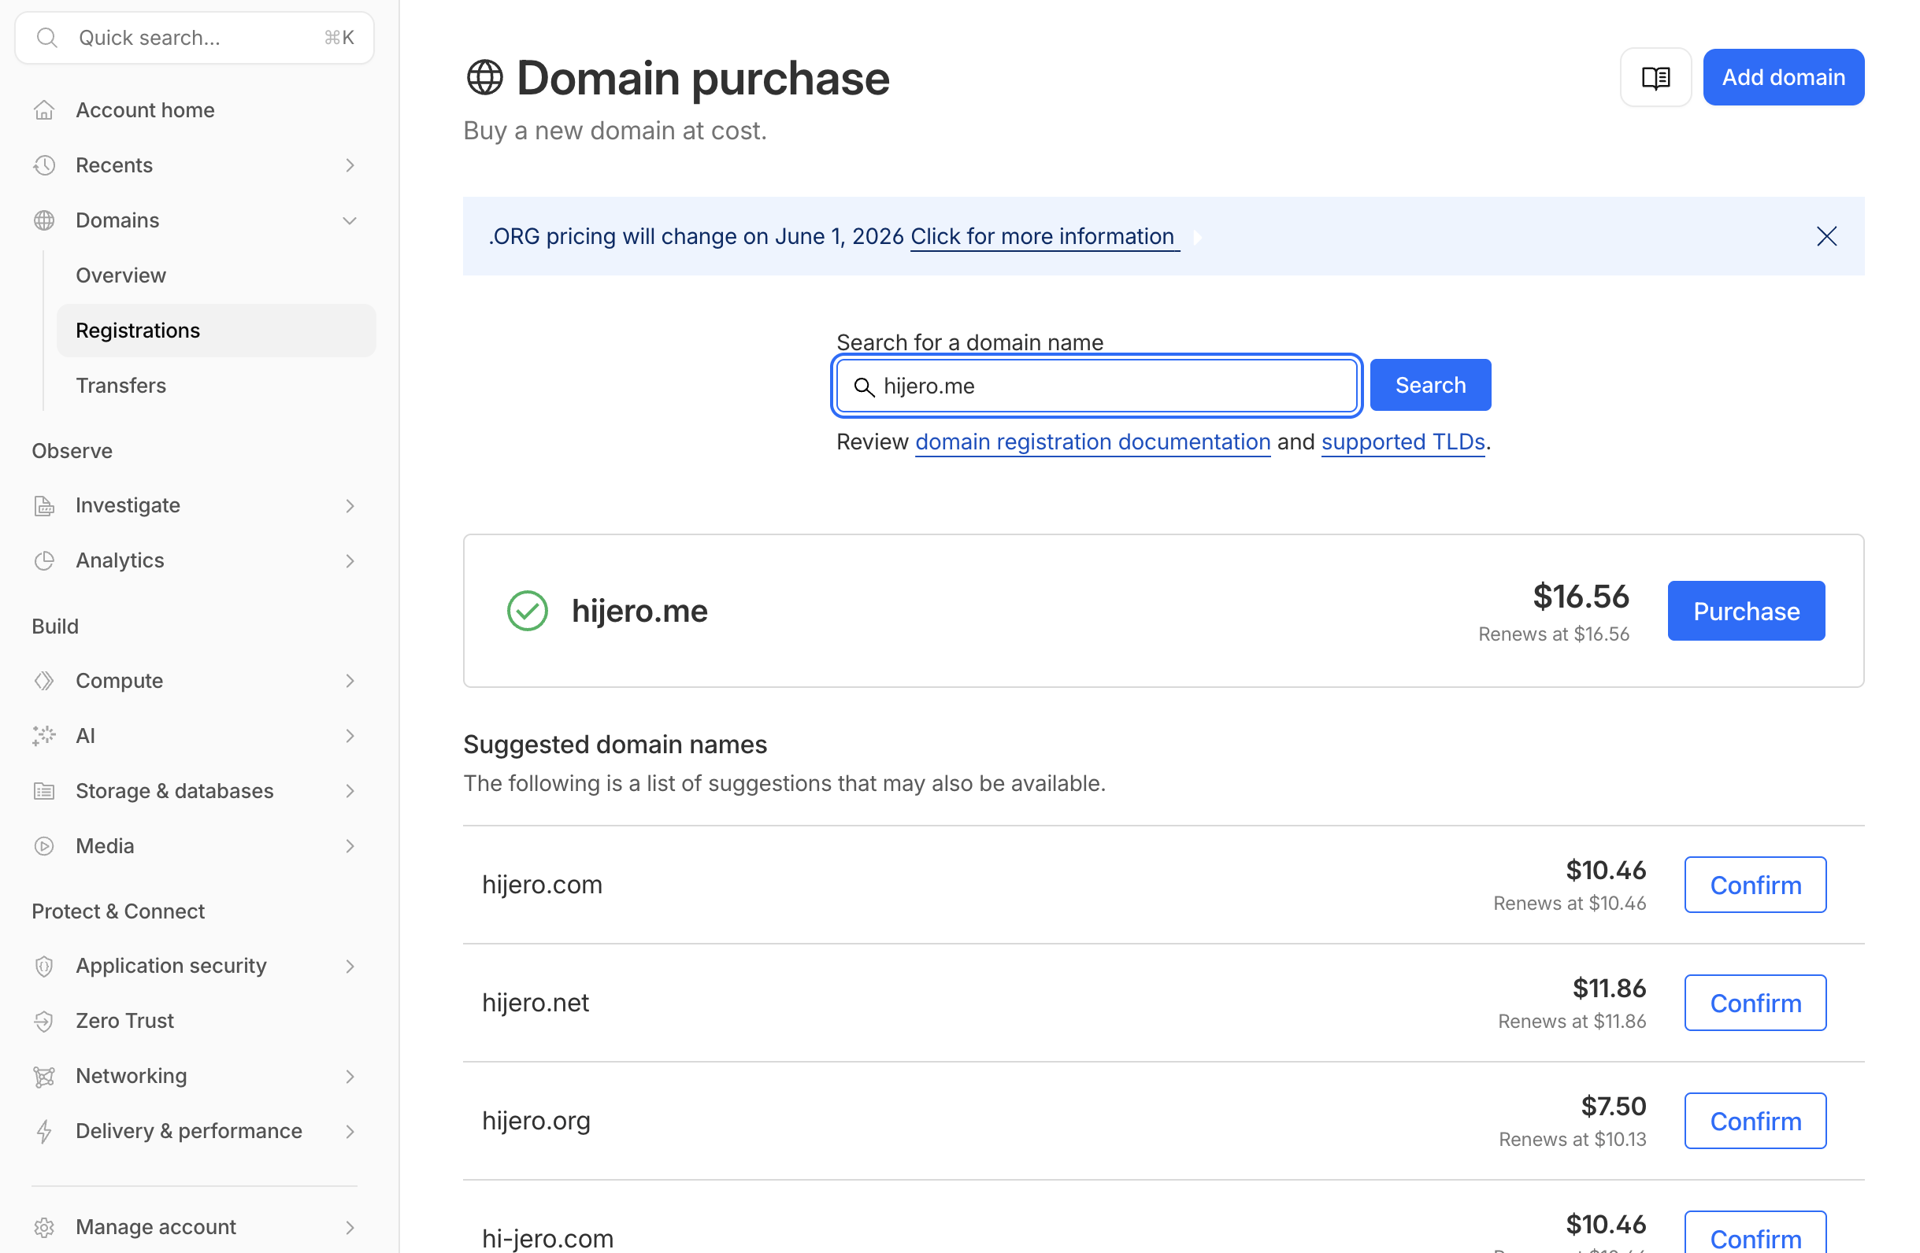Click the Account home house icon

[x=44, y=110]
